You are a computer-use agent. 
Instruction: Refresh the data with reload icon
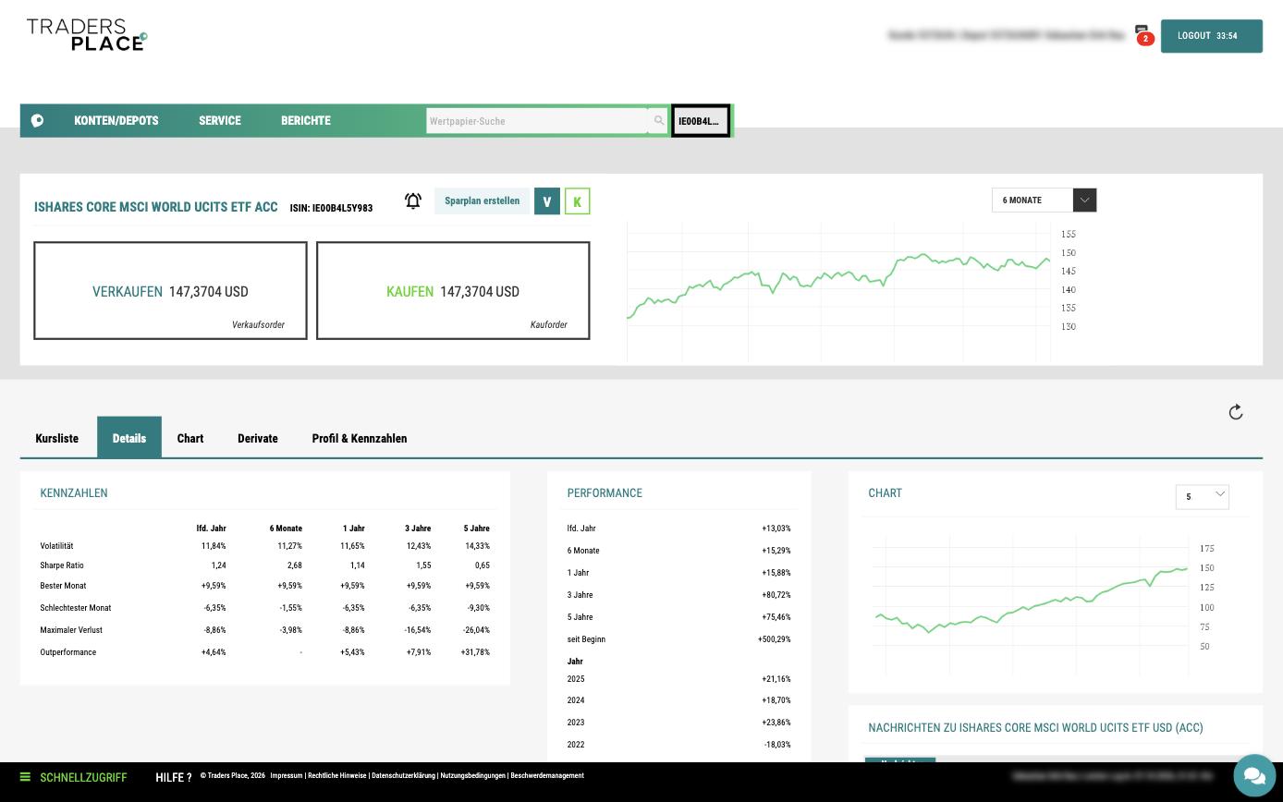pyautogui.click(x=1236, y=412)
